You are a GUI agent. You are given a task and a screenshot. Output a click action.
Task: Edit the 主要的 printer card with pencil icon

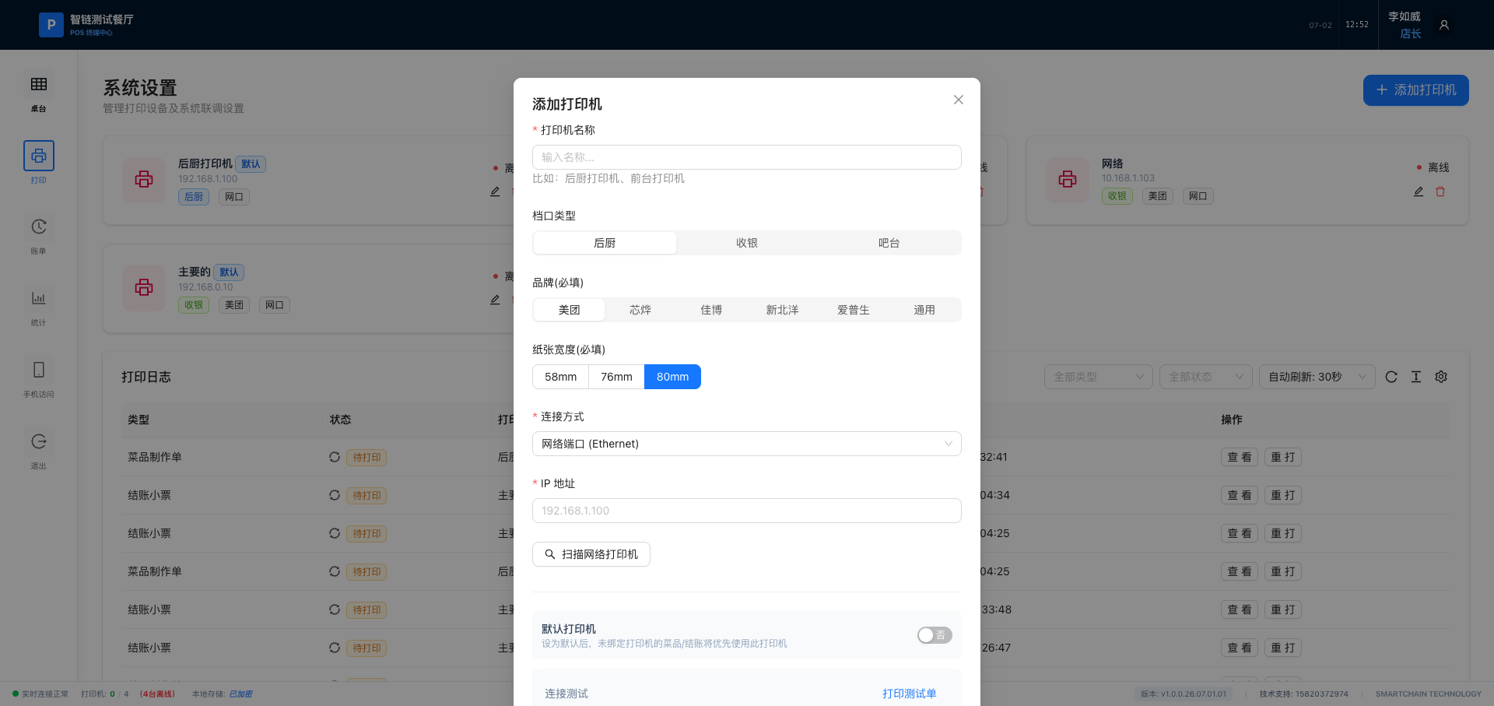click(495, 300)
